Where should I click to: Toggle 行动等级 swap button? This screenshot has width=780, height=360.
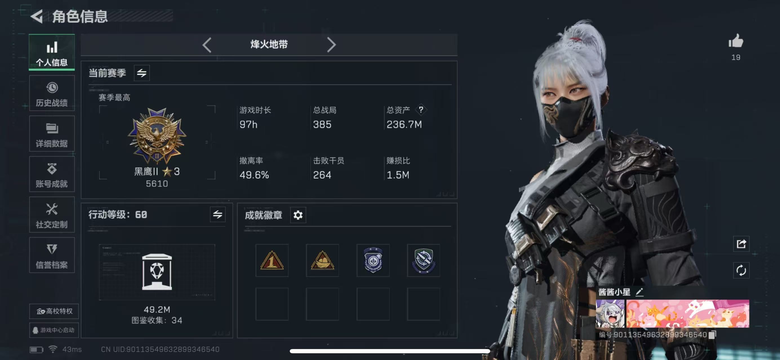pos(218,214)
